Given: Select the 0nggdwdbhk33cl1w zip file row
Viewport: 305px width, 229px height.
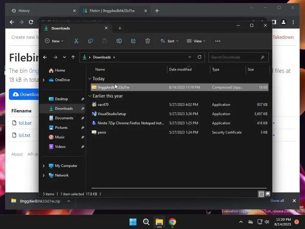Looking at the screenshot, I should 179,87.
